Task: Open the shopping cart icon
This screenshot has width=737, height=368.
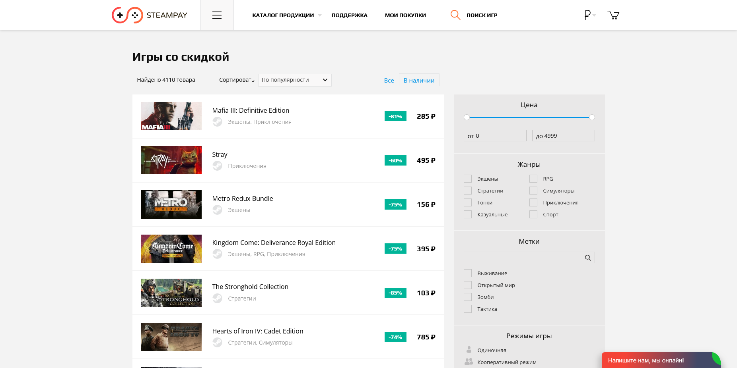Action: click(613, 15)
